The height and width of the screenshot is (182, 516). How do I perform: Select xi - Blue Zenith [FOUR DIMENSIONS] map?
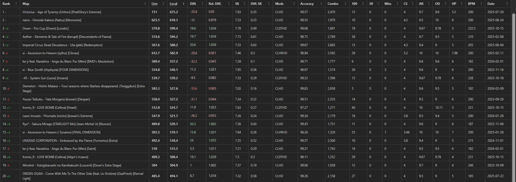pyautogui.click(x=55, y=69)
